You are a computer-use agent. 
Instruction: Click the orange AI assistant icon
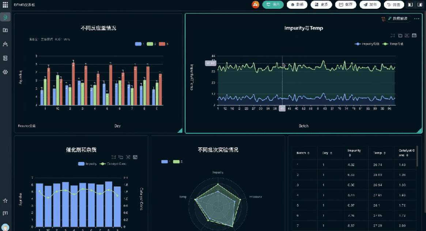255,5
